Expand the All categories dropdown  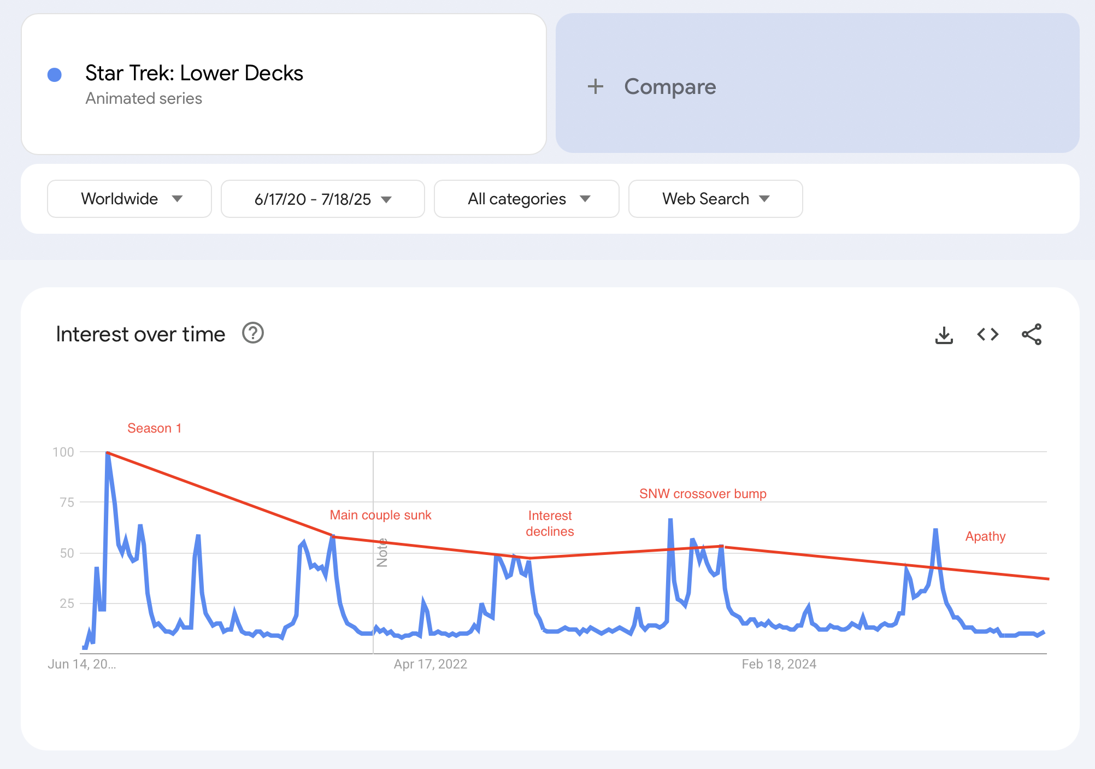coord(527,199)
